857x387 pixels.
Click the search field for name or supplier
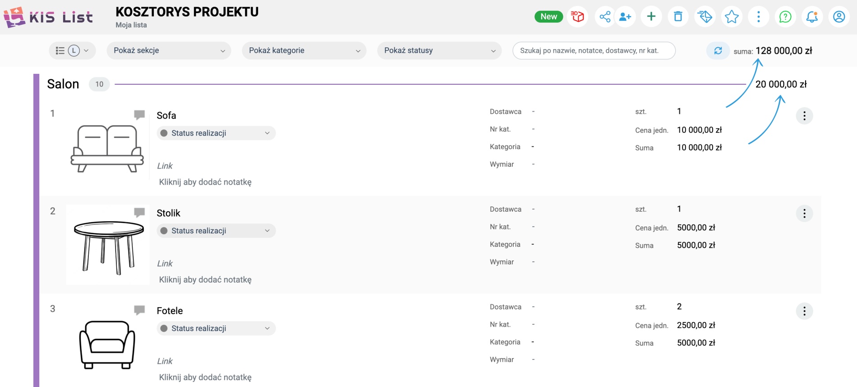point(594,50)
